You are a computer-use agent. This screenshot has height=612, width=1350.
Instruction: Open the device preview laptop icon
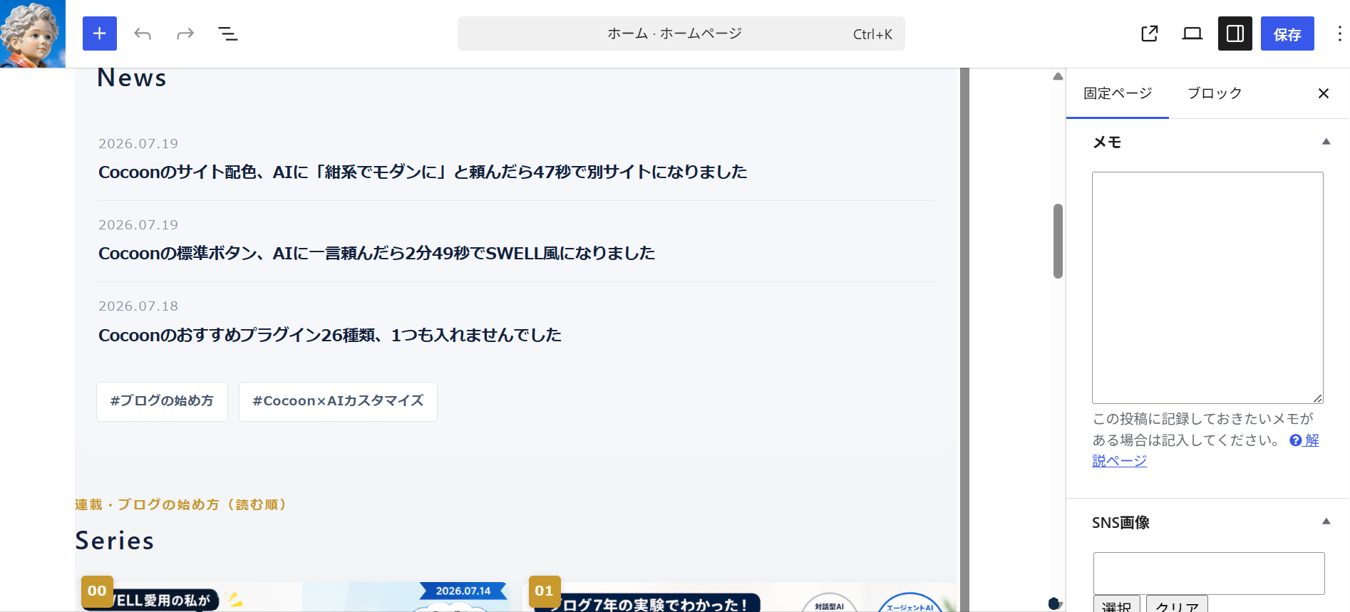click(x=1192, y=33)
